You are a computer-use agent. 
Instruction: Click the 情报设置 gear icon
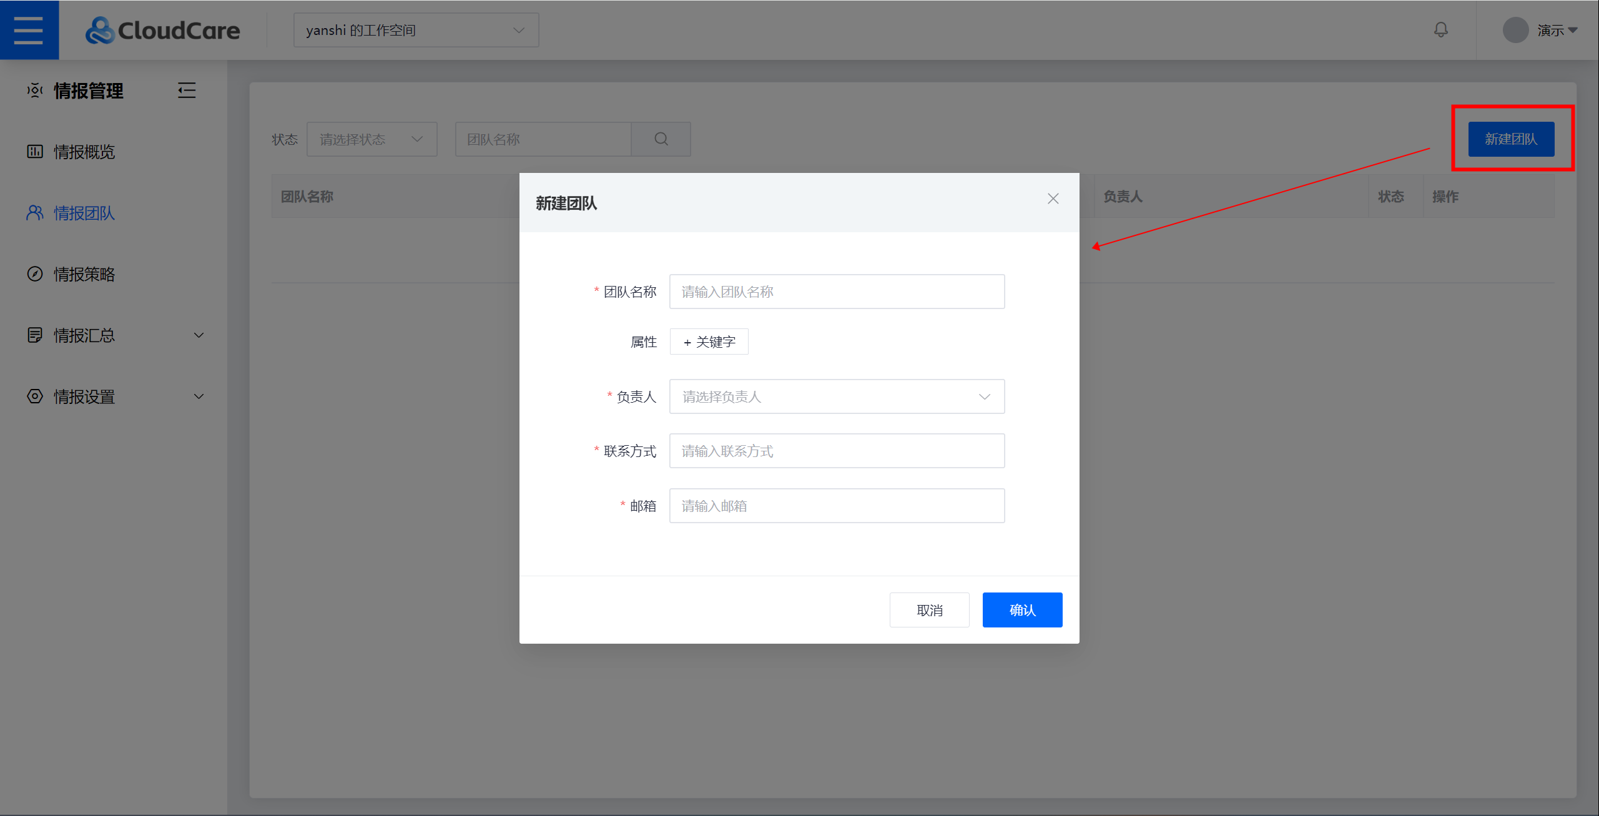point(35,396)
